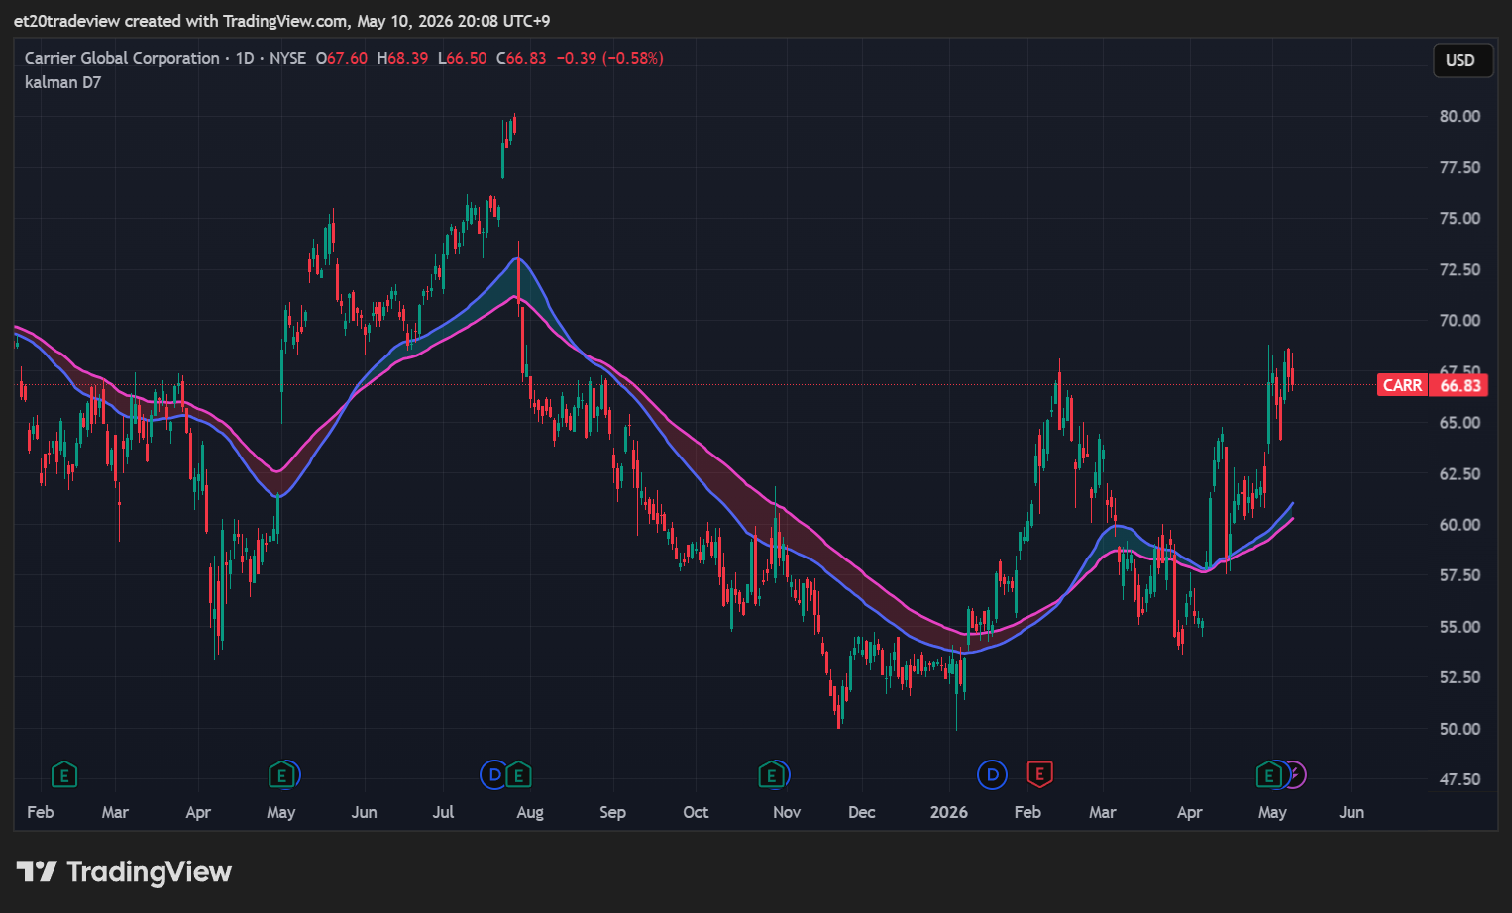Screen dimensions: 1512x913
Task: Click the 80.00 price axis label
Action: pos(1459,116)
